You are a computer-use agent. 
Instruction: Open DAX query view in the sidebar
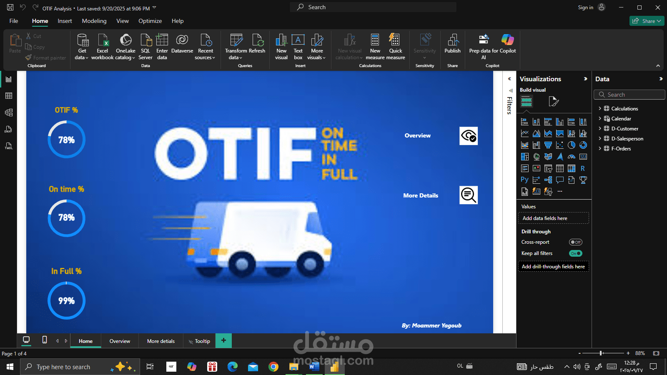point(8,129)
